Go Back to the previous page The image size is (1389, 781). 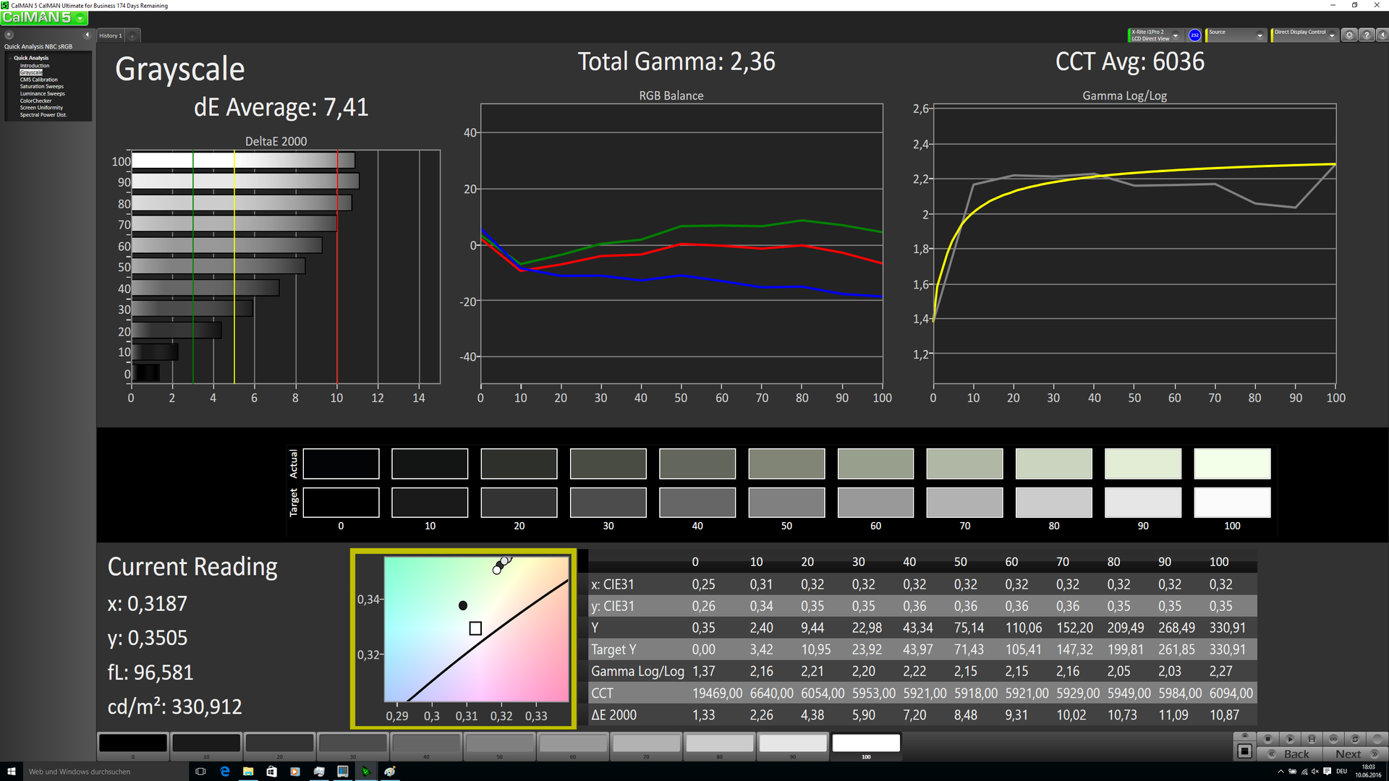[x=1290, y=754]
